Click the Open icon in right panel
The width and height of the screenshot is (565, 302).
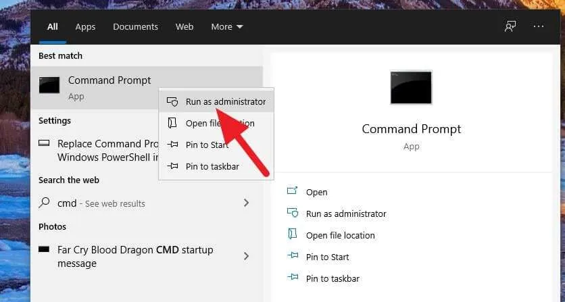[x=292, y=191]
